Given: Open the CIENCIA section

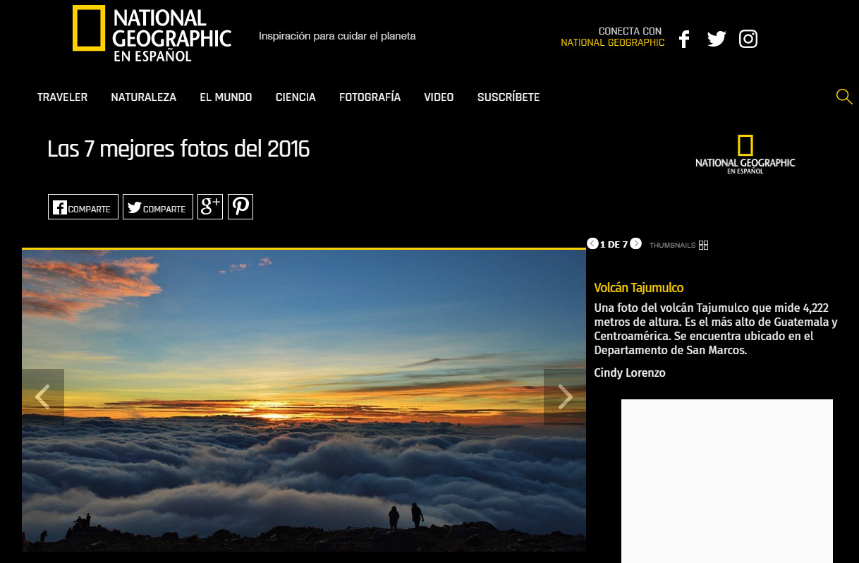Looking at the screenshot, I should pyautogui.click(x=296, y=97).
